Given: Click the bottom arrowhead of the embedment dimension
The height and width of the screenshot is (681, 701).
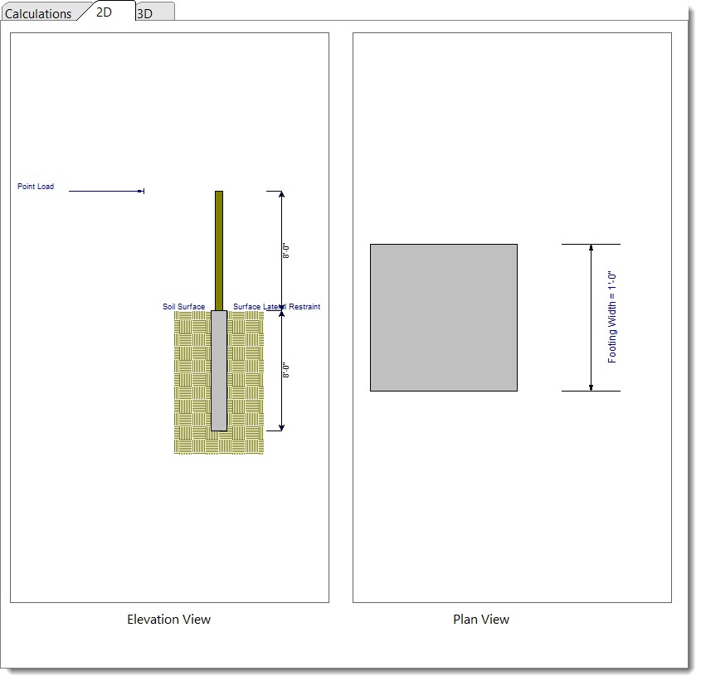Looking at the screenshot, I should pos(281,426).
